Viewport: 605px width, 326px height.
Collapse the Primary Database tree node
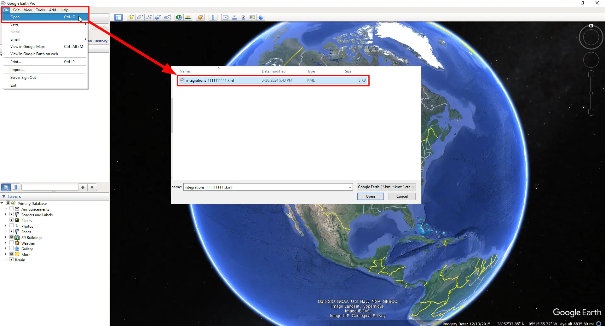tap(2, 203)
